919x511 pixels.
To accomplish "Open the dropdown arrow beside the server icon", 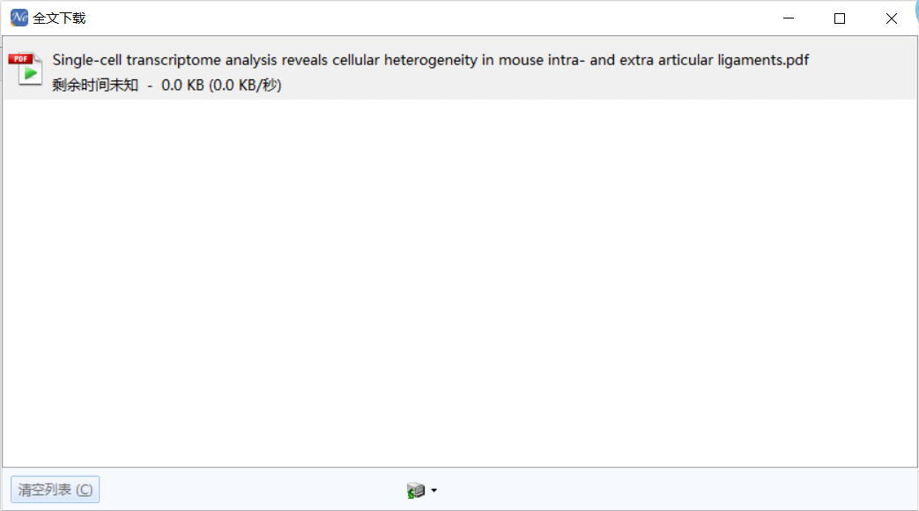I will pyautogui.click(x=434, y=491).
